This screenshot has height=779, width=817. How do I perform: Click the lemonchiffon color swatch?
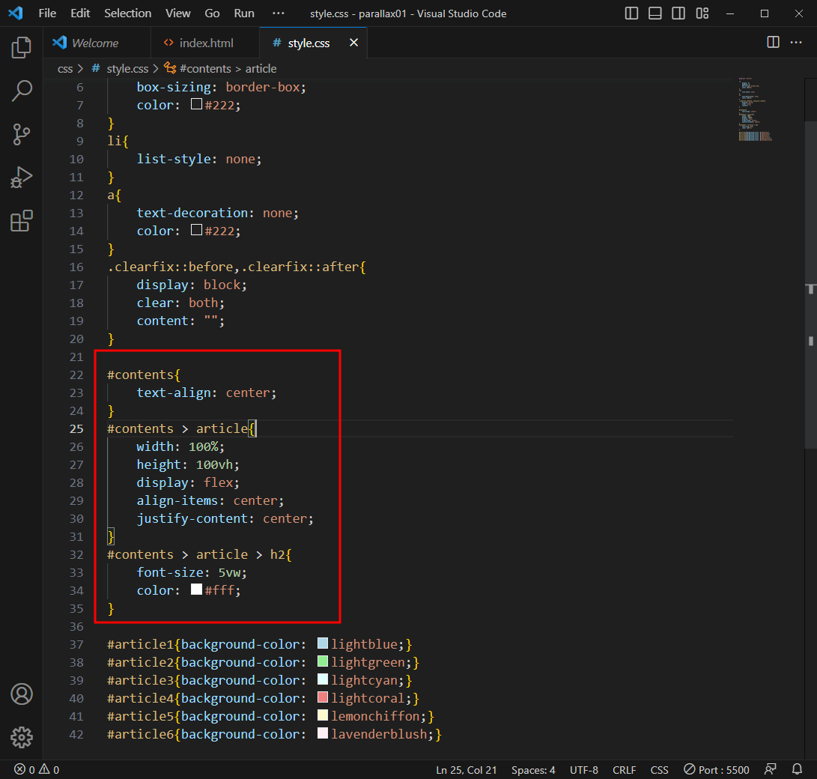click(x=323, y=715)
